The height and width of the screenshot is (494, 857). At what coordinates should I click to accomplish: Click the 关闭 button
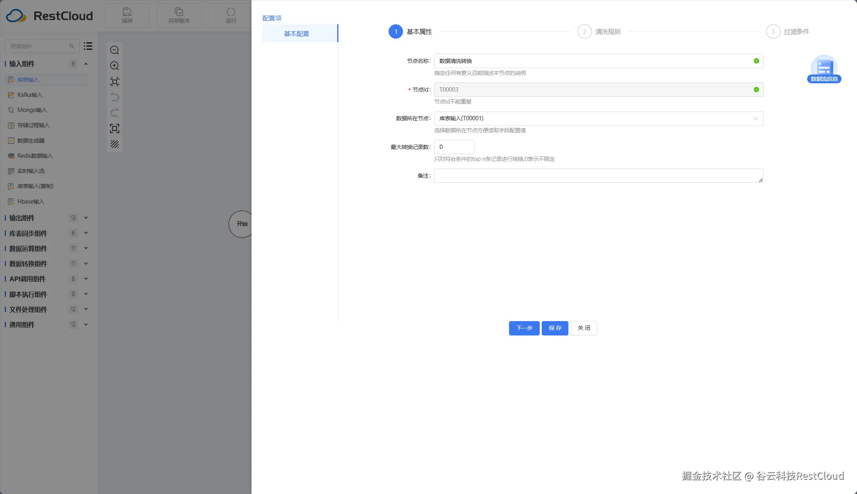pyautogui.click(x=584, y=328)
